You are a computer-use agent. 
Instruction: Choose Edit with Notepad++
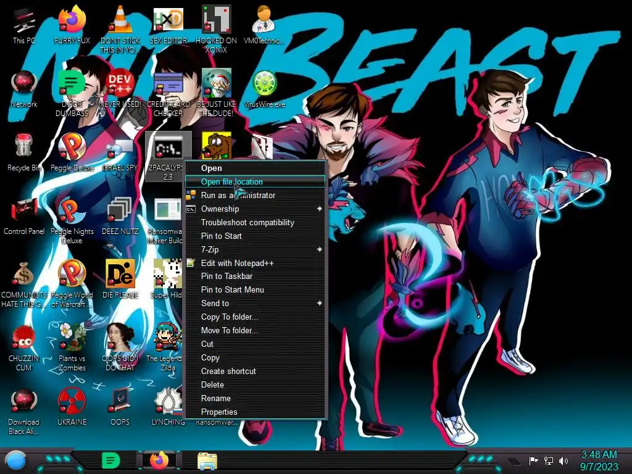point(255,263)
